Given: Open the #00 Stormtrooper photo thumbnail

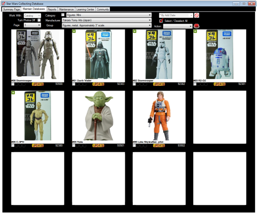Looking at the screenshot, I should [x=38, y=54].
